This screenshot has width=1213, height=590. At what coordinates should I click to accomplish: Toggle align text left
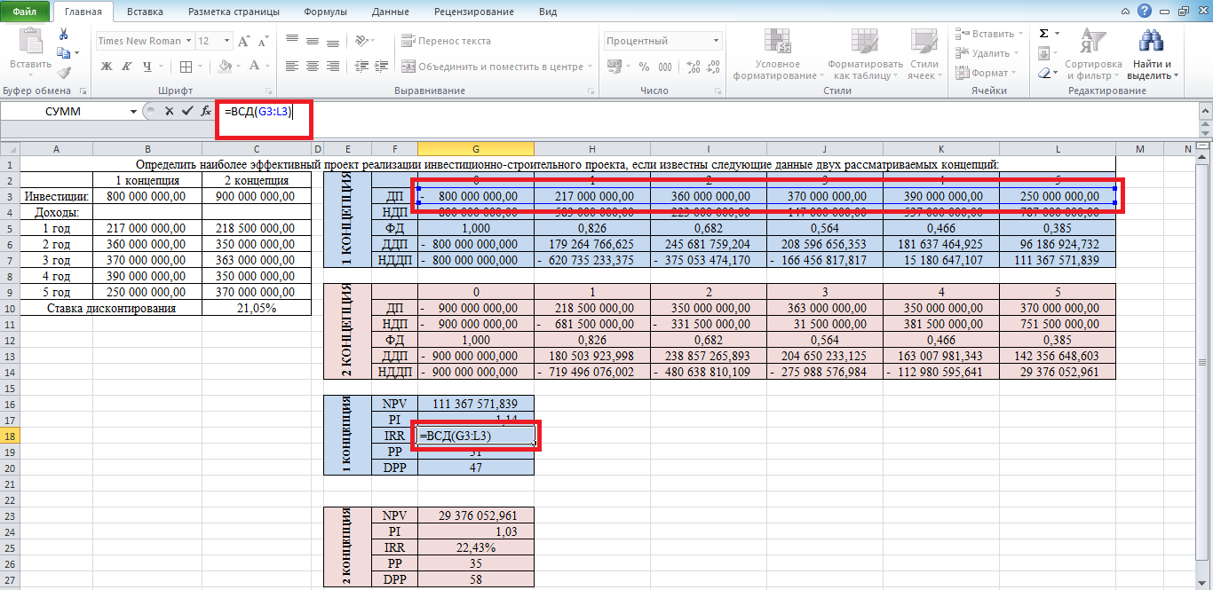291,67
